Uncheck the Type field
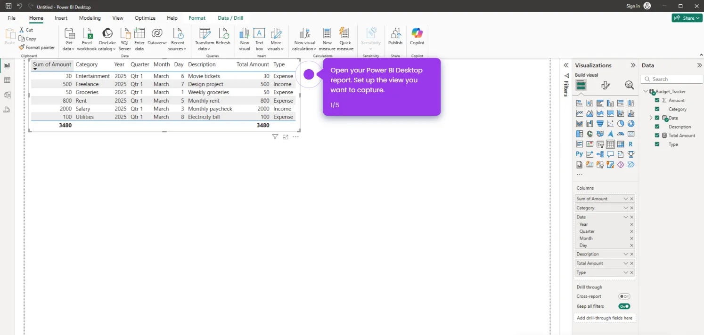Screen dimensions: 704x335 point(657,144)
